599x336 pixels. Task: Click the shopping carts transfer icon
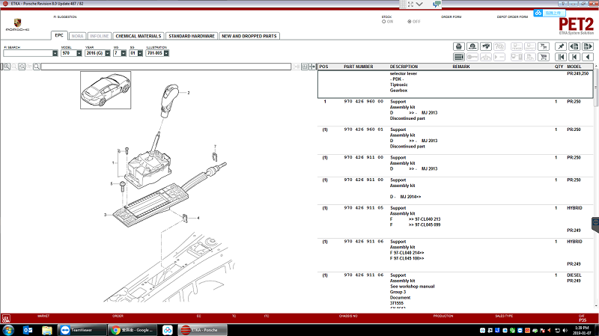click(x=544, y=46)
